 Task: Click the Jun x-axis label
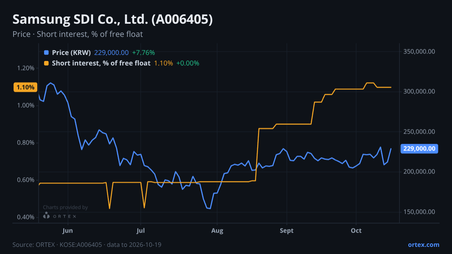(68, 230)
